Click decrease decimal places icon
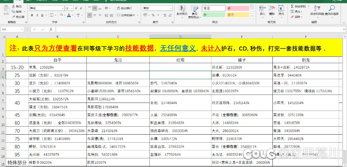The height and width of the screenshot is (167, 347). (x=169, y=15)
